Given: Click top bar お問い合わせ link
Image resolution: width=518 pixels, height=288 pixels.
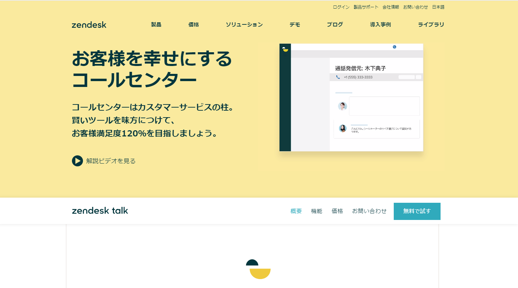Looking at the screenshot, I should (x=415, y=7).
